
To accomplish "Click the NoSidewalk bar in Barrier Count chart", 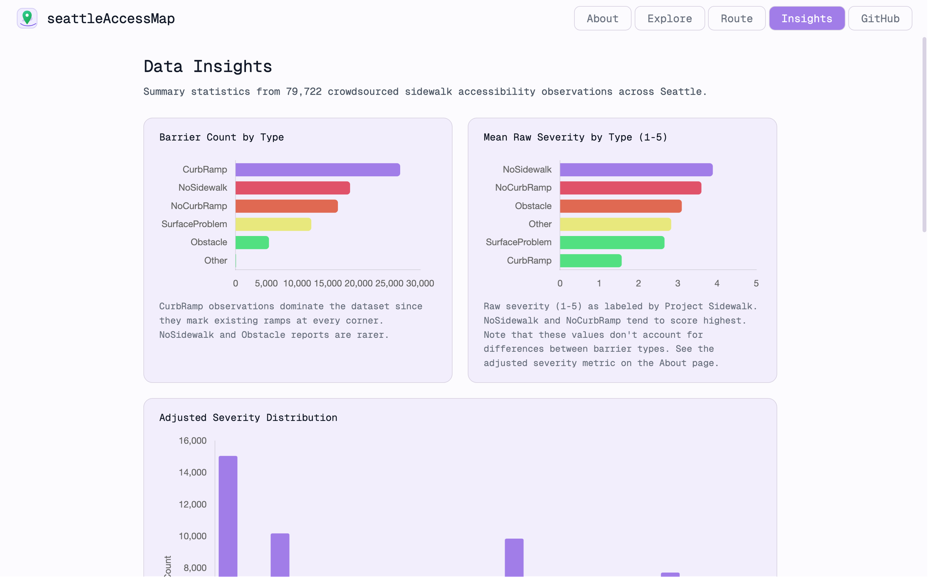I will point(292,187).
